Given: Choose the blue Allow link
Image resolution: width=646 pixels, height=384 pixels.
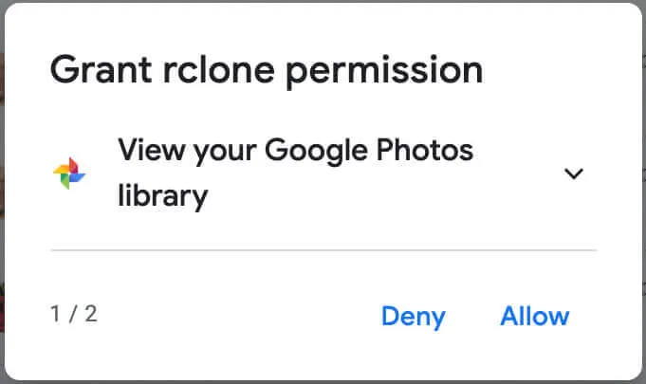Looking at the screenshot, I should [535, 316].
